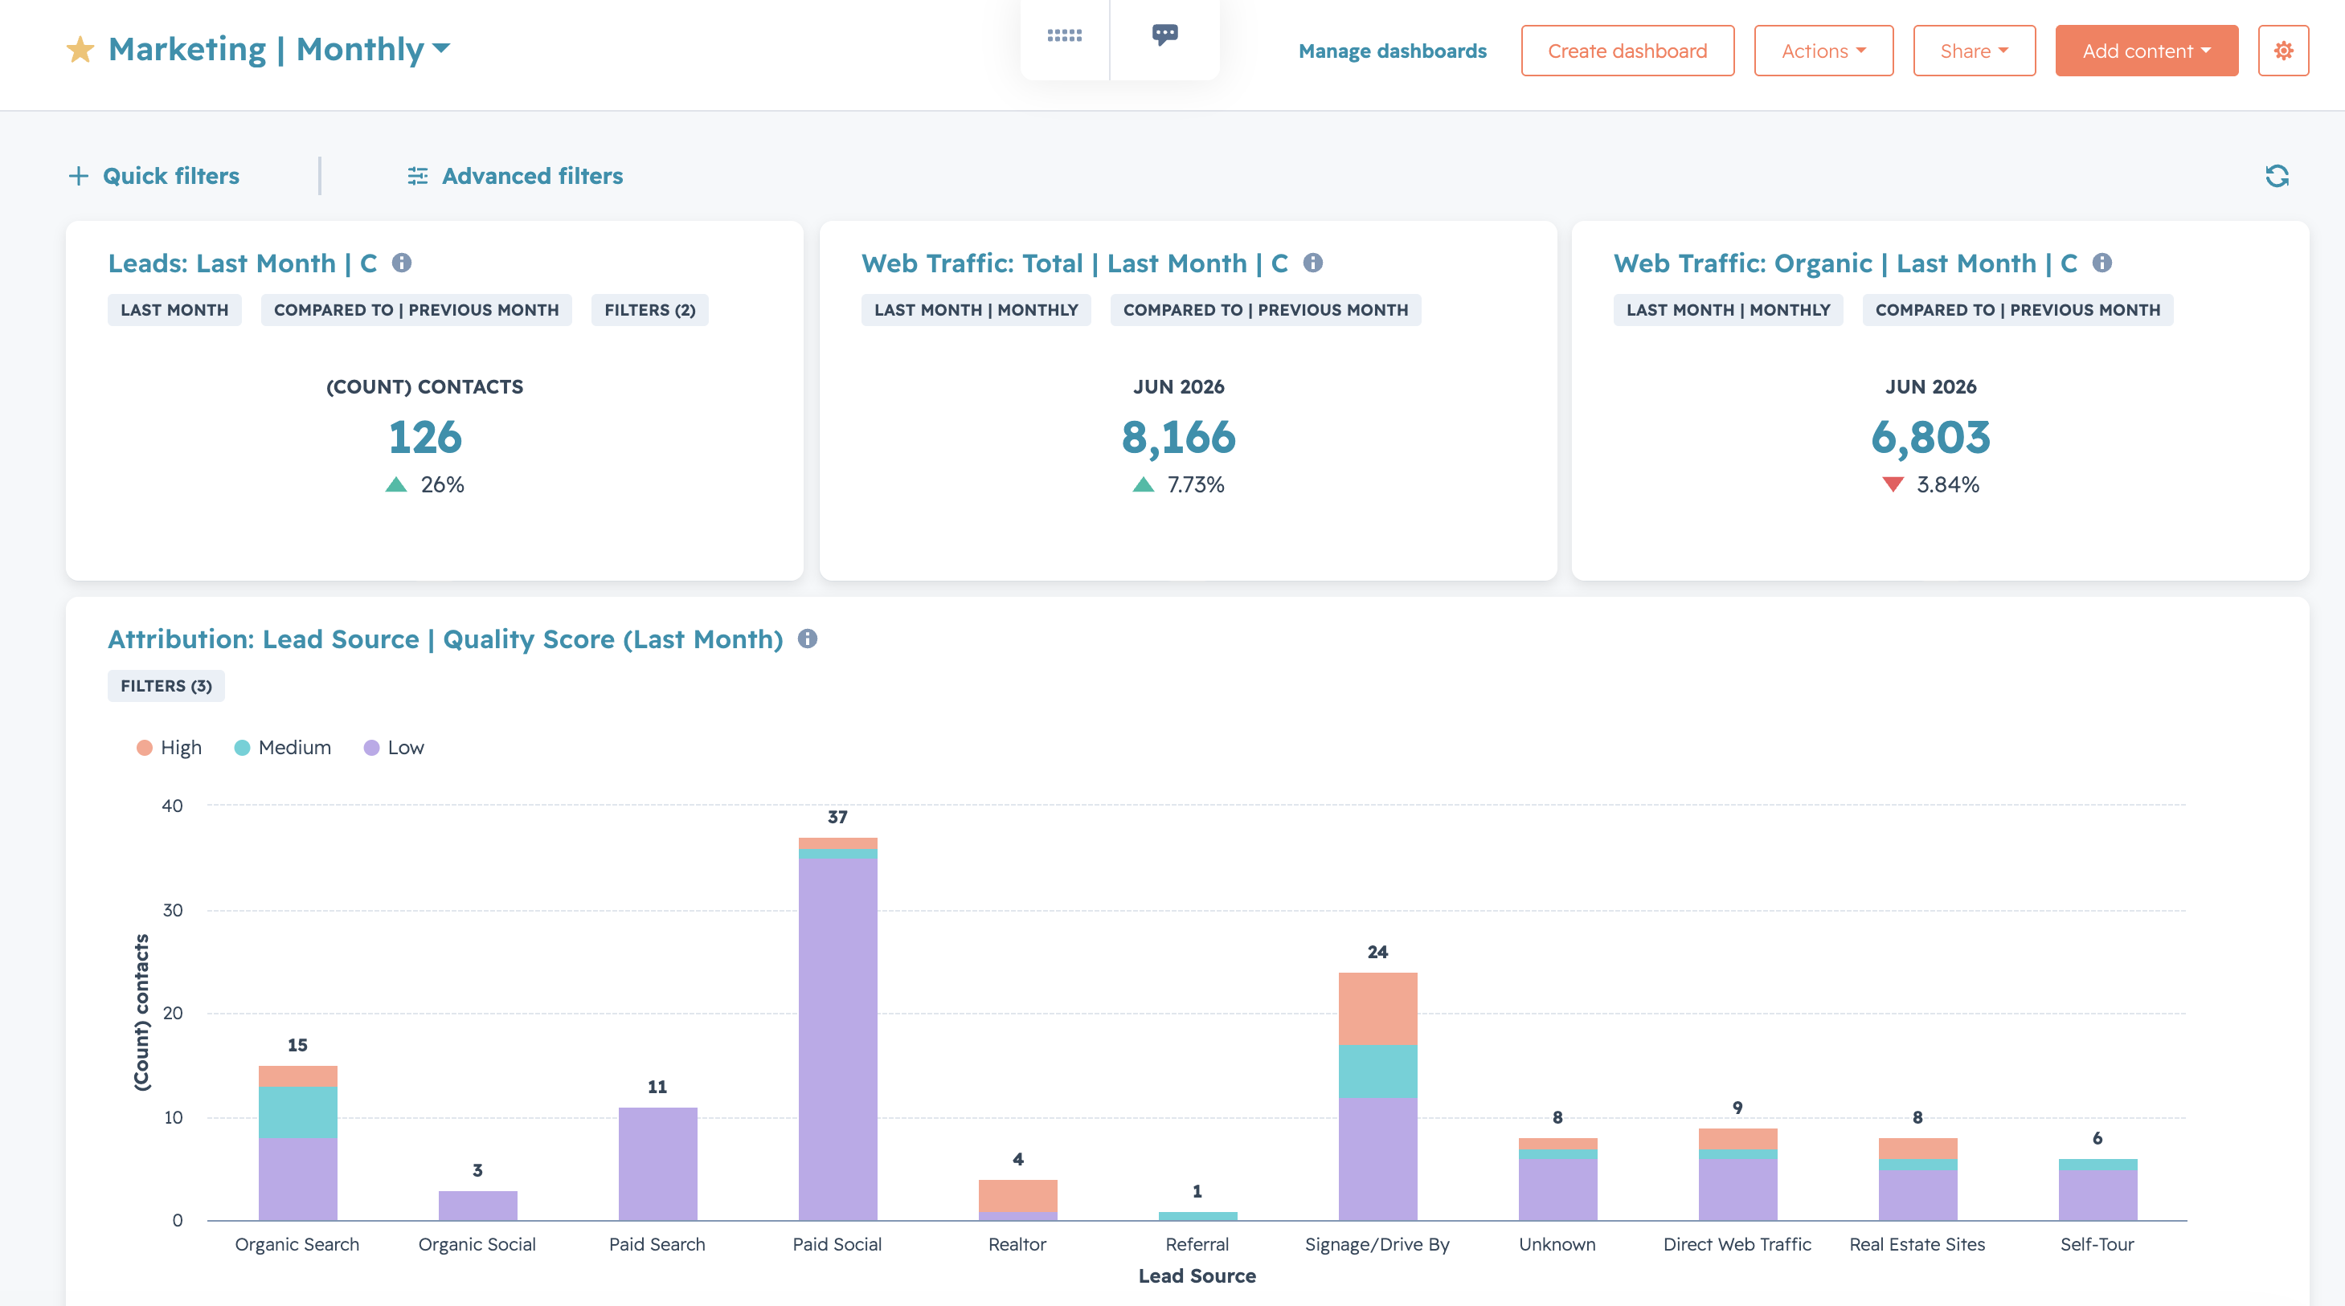The image size is (2345, 1306).
Task: Click the Signage/Drive By bar
Action: pos(1377,1096)
